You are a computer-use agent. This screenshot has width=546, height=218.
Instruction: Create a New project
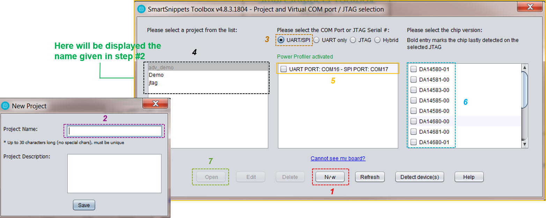330,177
